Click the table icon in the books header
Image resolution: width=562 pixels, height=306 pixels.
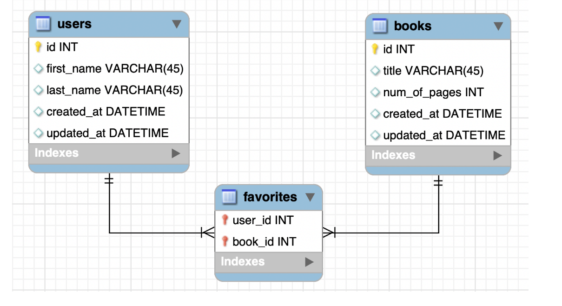(x=380, y=26)
